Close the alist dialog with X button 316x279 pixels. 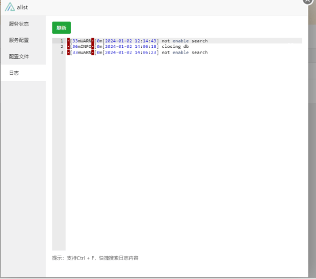click(307, 1)
